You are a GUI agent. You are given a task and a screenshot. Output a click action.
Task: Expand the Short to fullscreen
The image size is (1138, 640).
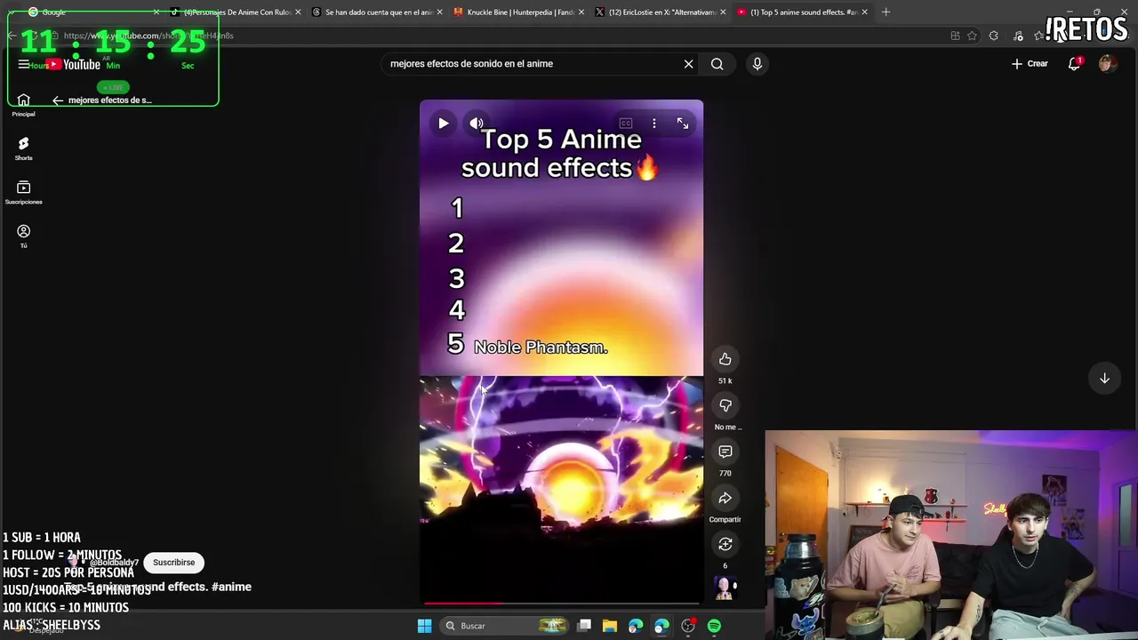tap(683, 124)
